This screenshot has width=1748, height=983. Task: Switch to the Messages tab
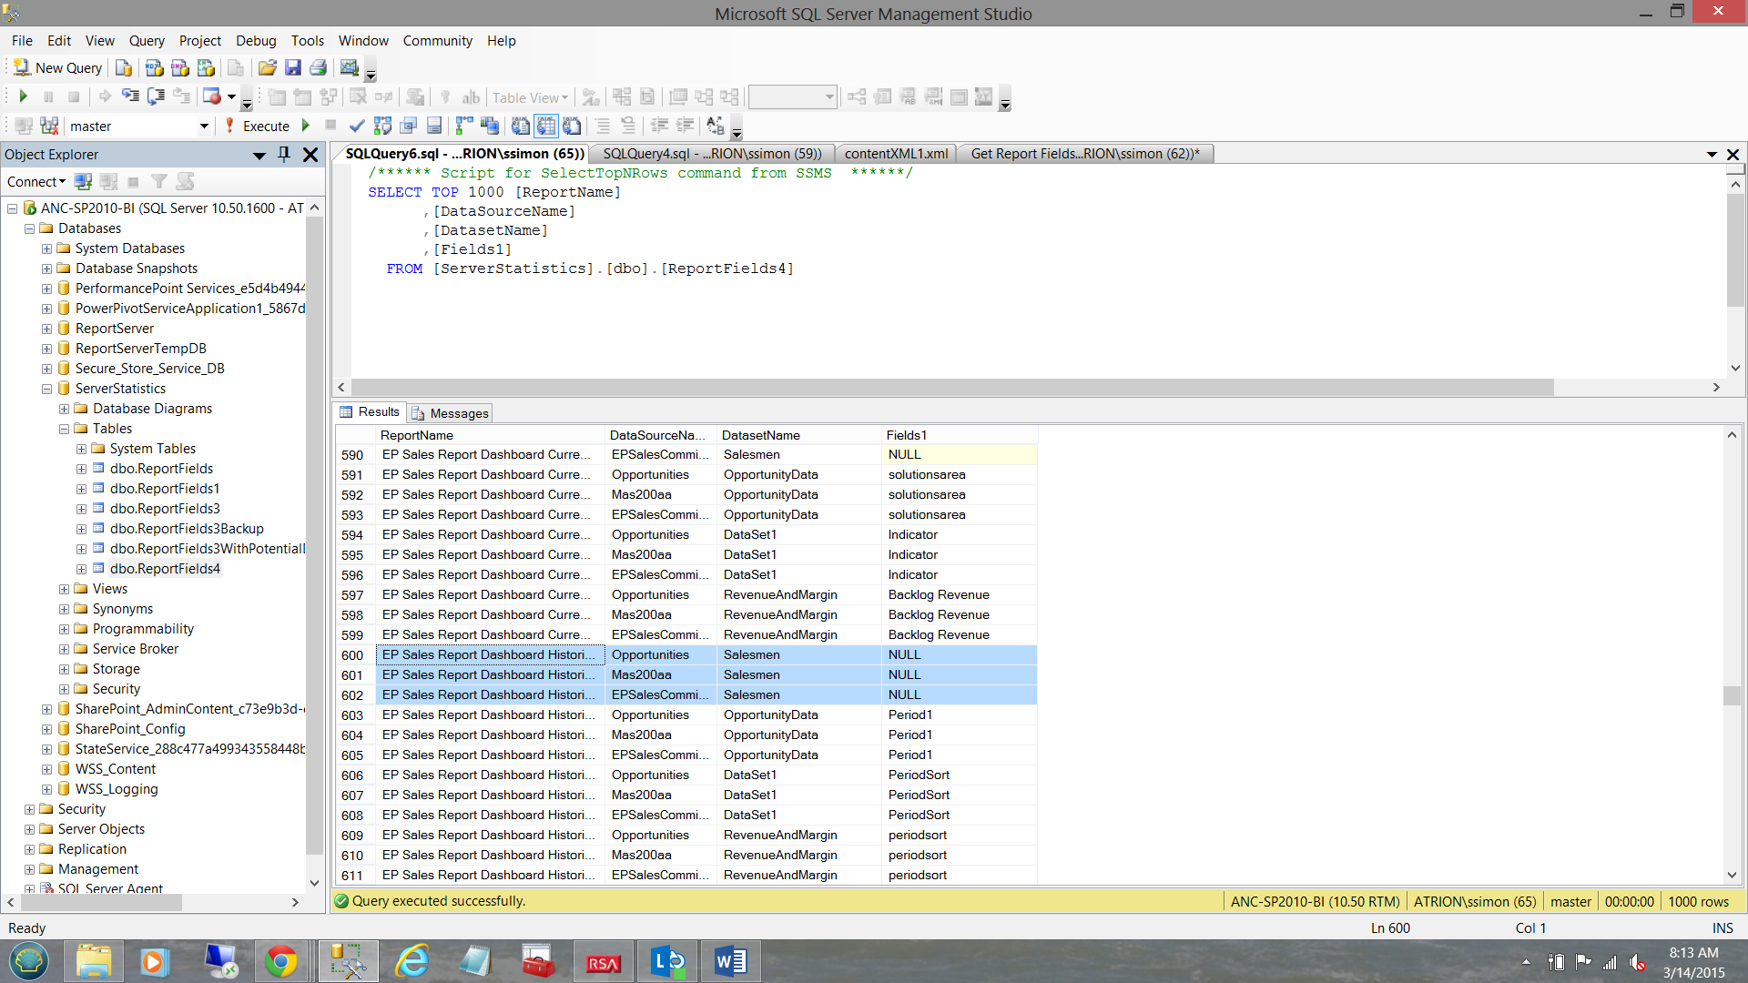451,413
